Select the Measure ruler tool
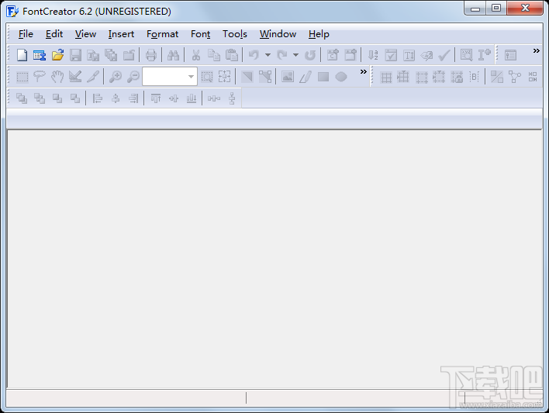The height and width of the screenshot is (413, 549). pos(75,77)
